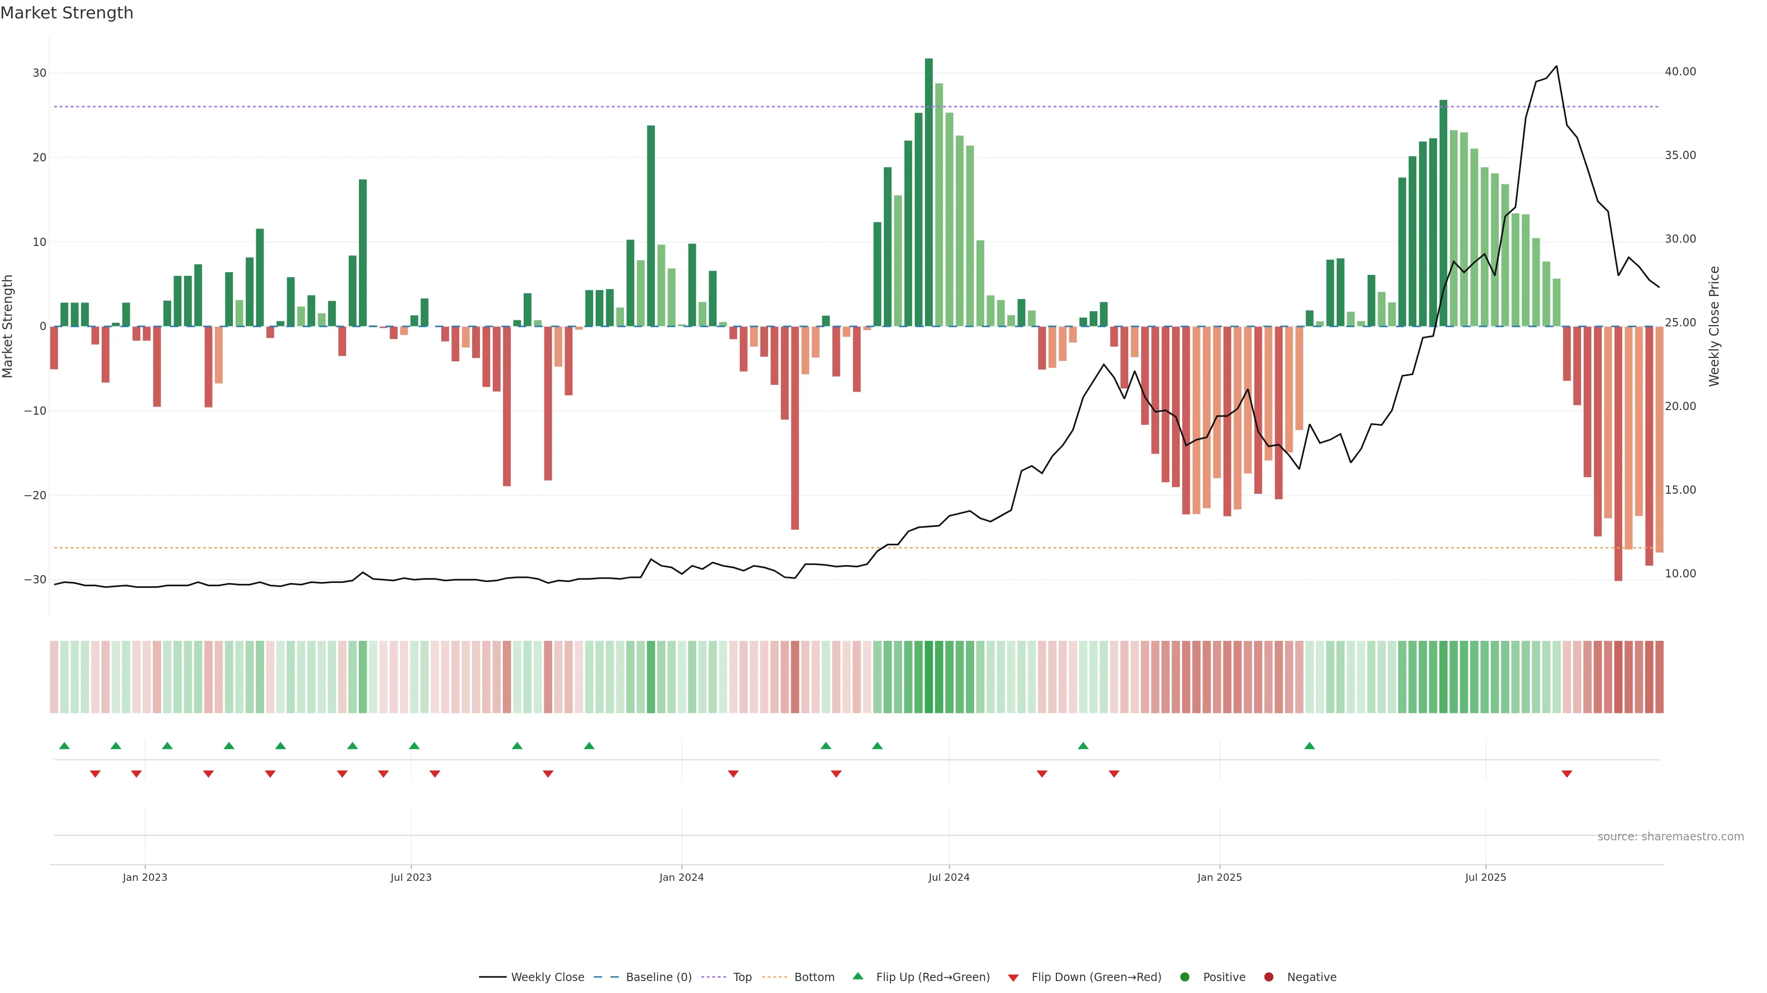Click the Bottom legend dashed line

tap(774, 976)
